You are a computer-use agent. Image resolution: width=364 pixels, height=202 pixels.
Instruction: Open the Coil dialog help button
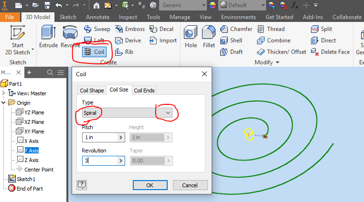(x=82, y=185)
